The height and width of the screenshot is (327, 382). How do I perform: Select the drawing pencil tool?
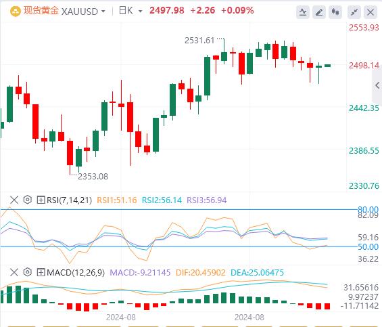(x=319, y=12)
